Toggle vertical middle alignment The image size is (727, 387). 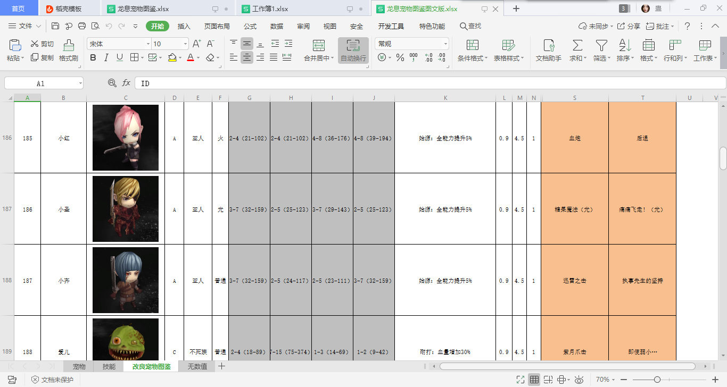point(247,44)
